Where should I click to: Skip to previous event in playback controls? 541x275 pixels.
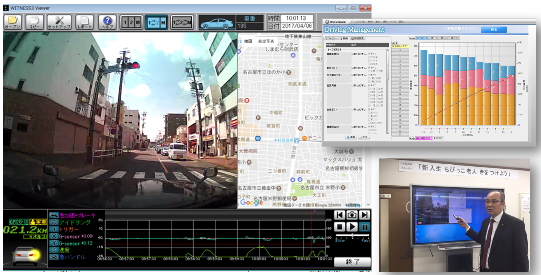coord(339,215)
